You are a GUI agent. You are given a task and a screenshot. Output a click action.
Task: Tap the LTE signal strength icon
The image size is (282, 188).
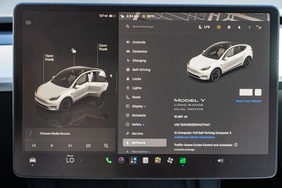[259, 27]
